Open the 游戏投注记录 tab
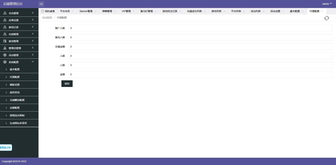The width and height of the screenshot is (336, 165). (x=170, y=11)
